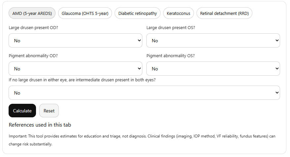Screen dimensions: 290x157
Task: Expand the Pigment abnormality OD select arrow
Action: coord(139,69)
